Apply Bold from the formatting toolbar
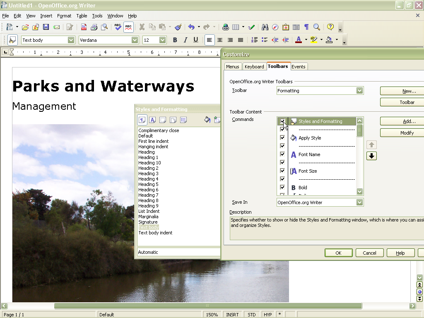Image resolution: width=424 pixels, height=318 pixels. (175, 40)
